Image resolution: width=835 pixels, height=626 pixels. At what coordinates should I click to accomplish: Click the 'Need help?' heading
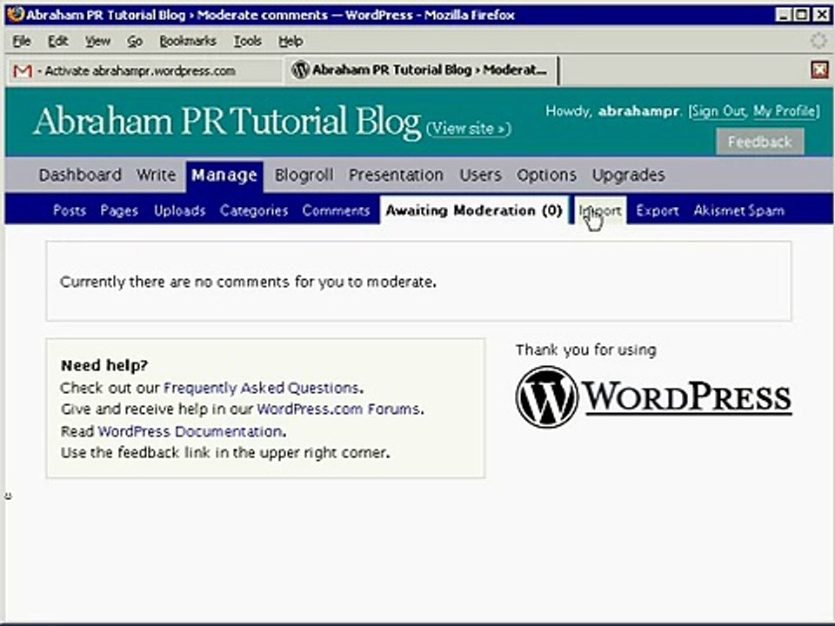coord(104,366)
